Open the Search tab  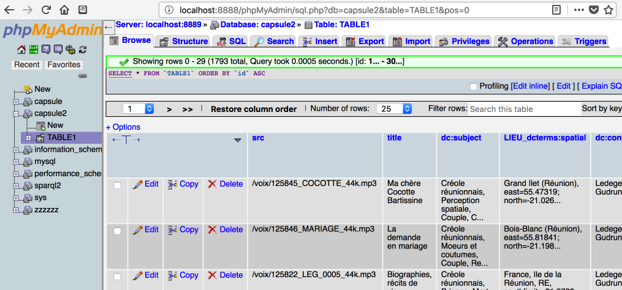[x=274, y=41]
